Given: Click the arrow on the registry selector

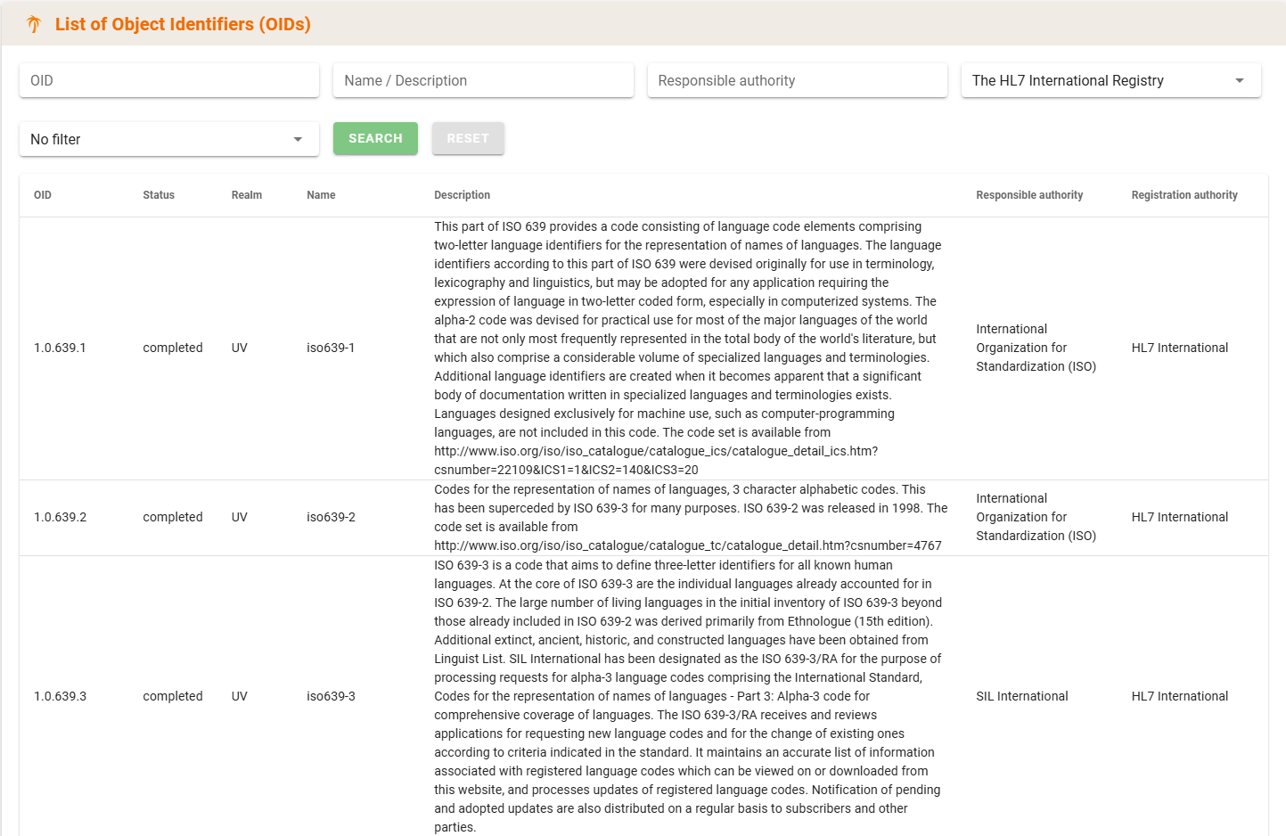Looking at the screenshot, I should pyautogui.click(x=1239, y=80).
